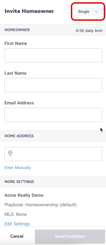The height and width of the screenshot is (245, 106).
Task: Click the Cancel button
Action: 17,236
